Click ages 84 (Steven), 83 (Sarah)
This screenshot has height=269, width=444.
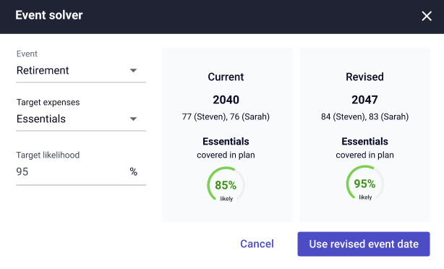click(364, 116)
